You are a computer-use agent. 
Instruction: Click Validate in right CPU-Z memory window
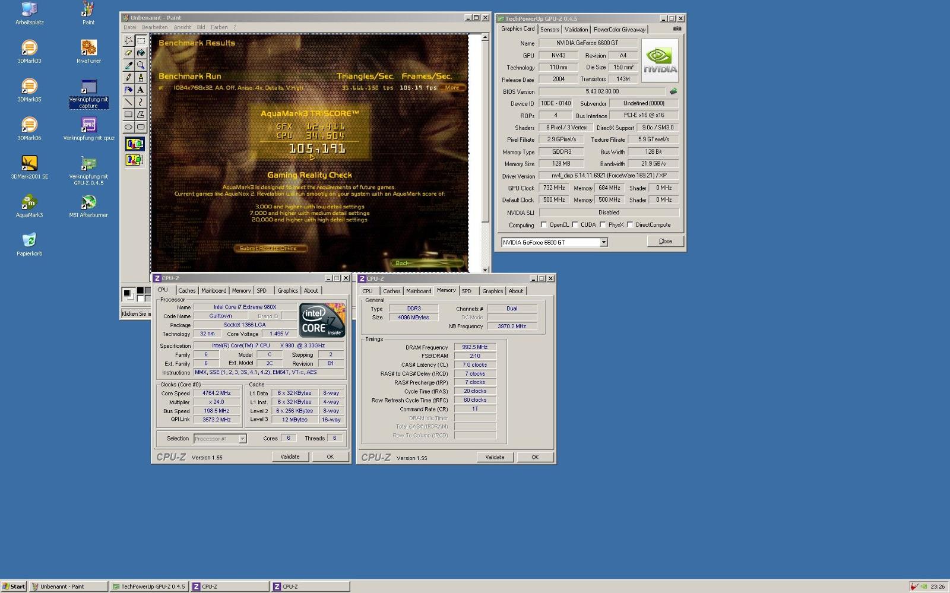[495, 458]
